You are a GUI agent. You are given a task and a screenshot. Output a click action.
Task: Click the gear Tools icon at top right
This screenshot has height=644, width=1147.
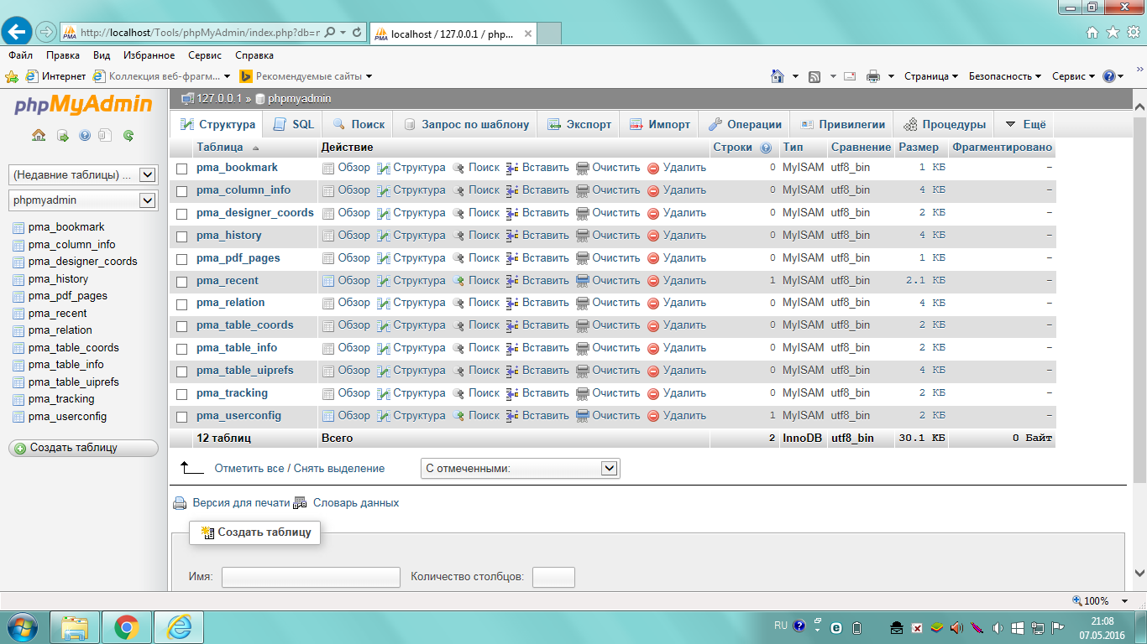[x=1133, y=32]
